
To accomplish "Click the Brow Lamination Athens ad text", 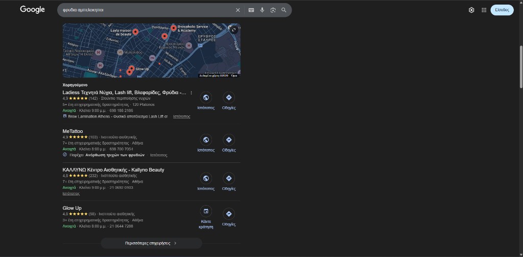I will pyautogui.click(x=118, y=117).
